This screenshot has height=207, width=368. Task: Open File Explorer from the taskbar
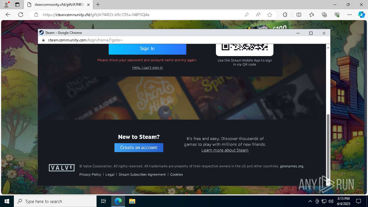[132, 201]
